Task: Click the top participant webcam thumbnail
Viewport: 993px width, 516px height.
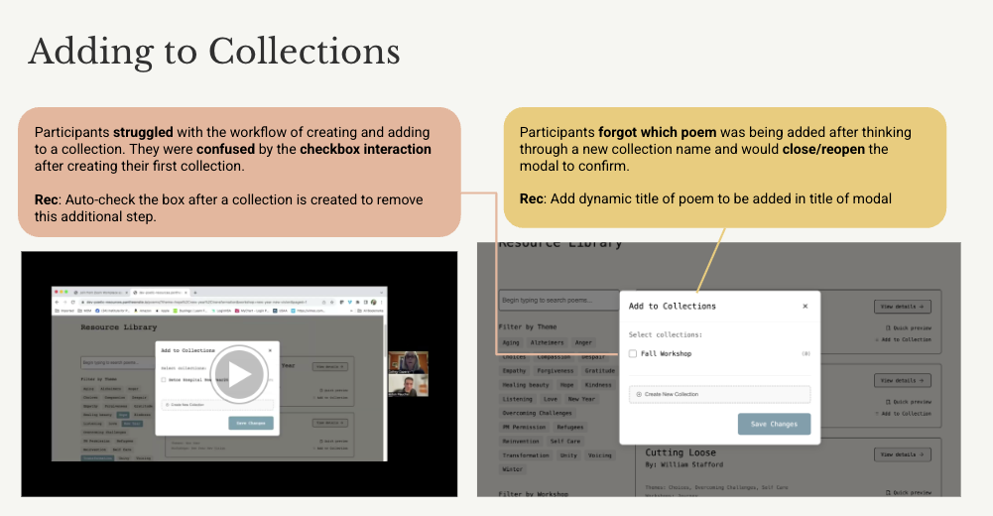Action: [x=408, y=361]
